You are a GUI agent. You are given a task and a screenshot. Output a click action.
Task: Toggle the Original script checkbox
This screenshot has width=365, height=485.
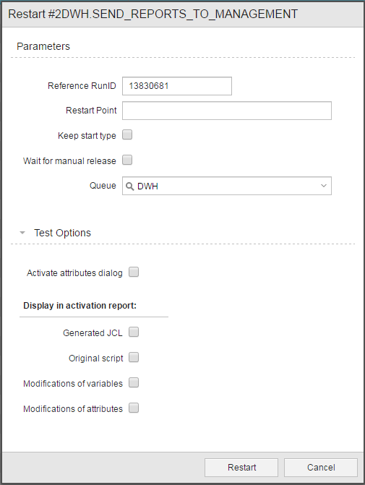[134, 357]
